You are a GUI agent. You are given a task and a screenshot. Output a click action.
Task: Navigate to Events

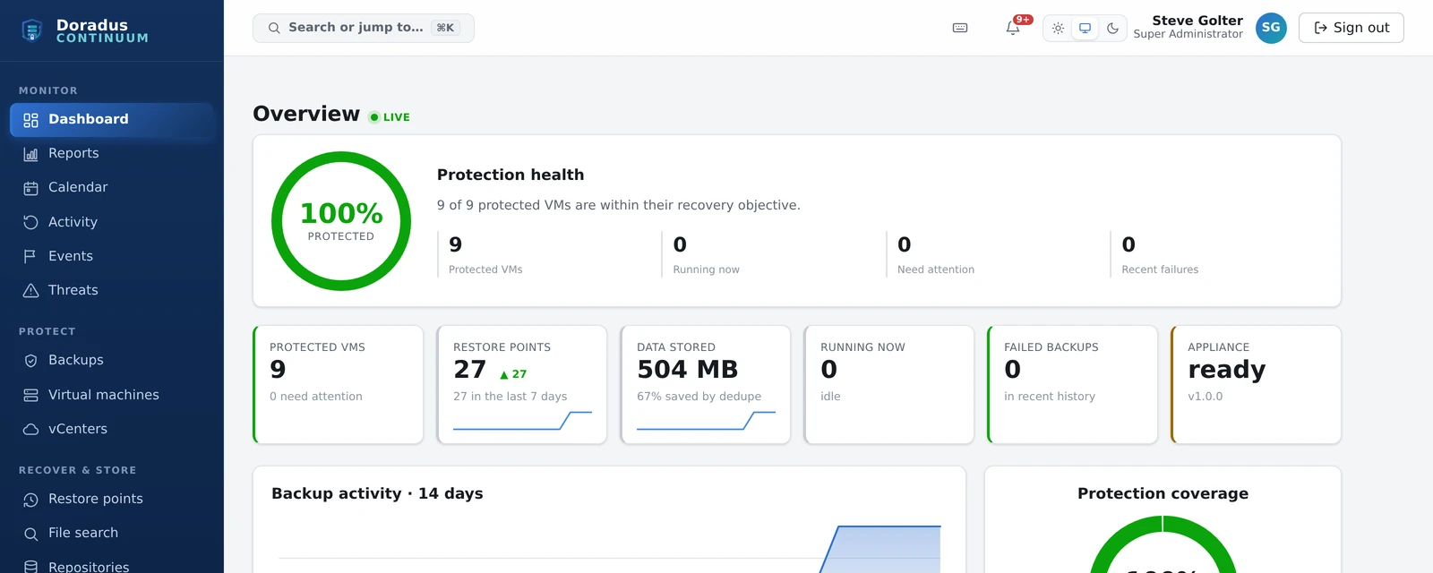[x=112, y=256]
